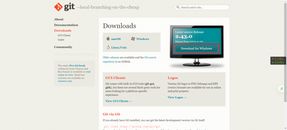Click the Windows flag icon

[x=133, y=39]
